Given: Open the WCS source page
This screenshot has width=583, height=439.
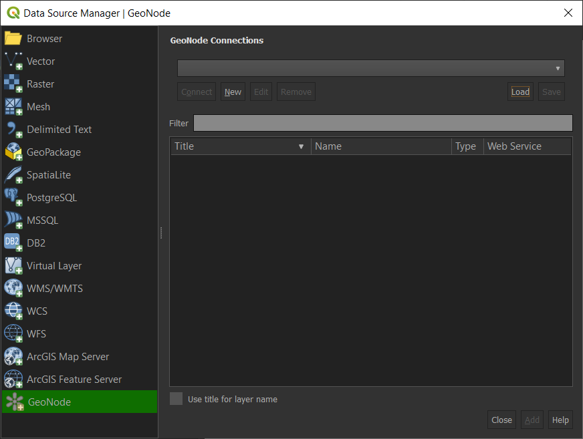Looking at the screenshot, I should 37,311.
